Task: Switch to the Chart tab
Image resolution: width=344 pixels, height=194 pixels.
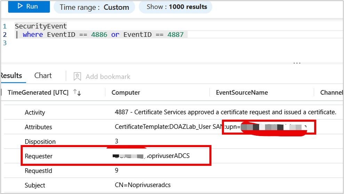Action: pos(43,76)
